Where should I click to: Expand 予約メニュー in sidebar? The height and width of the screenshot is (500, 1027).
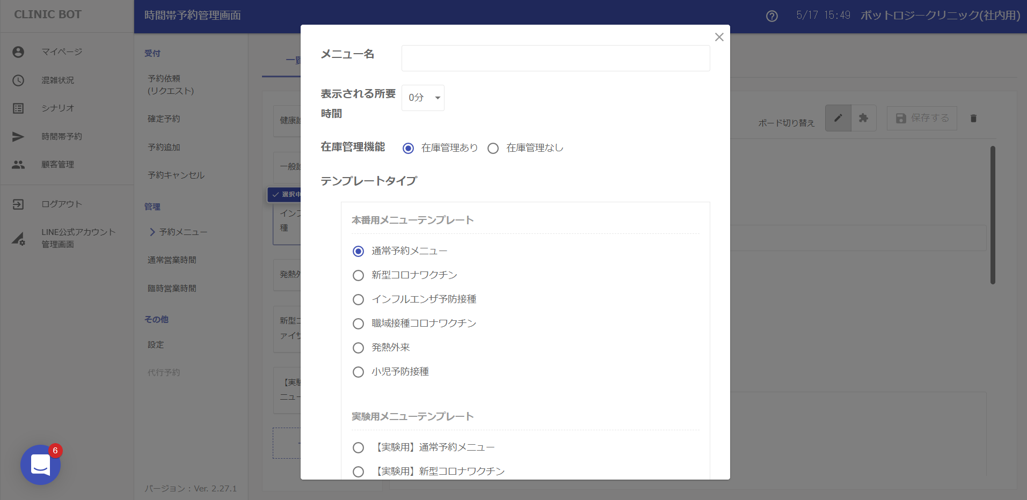coord(183,232)
